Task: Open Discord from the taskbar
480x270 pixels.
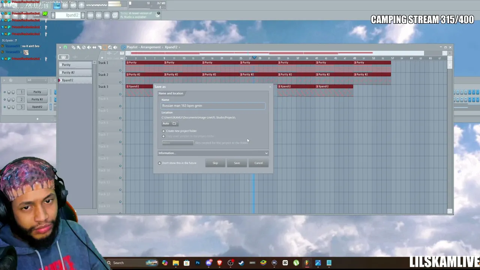Action: coord(208,263)
